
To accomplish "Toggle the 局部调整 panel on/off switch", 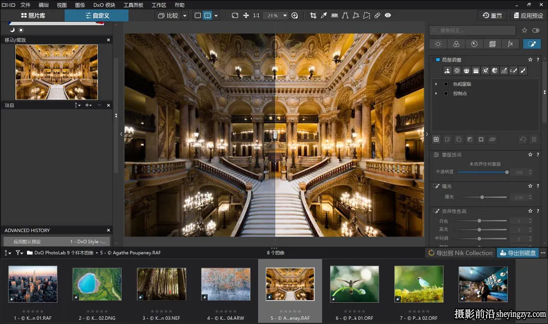I will pyautogui.click(x=436, y=60).
